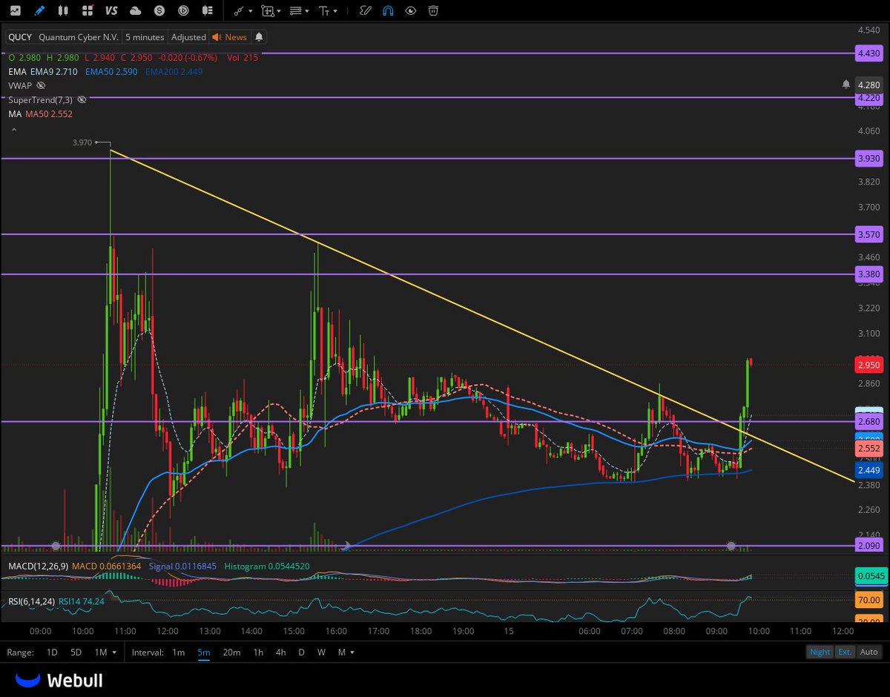The image size is (890, 697).
Task: Click the MA MA50 2.552 label
Action: (x=40, y=114)
